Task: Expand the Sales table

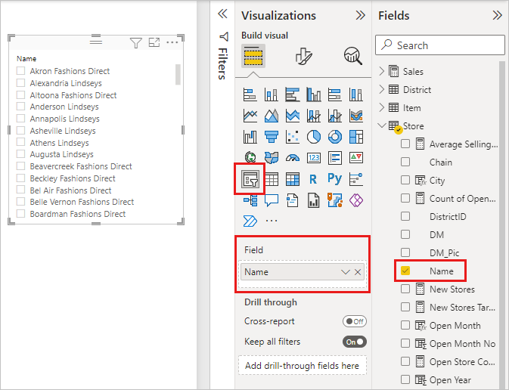Action: click(x=382, y=71)
